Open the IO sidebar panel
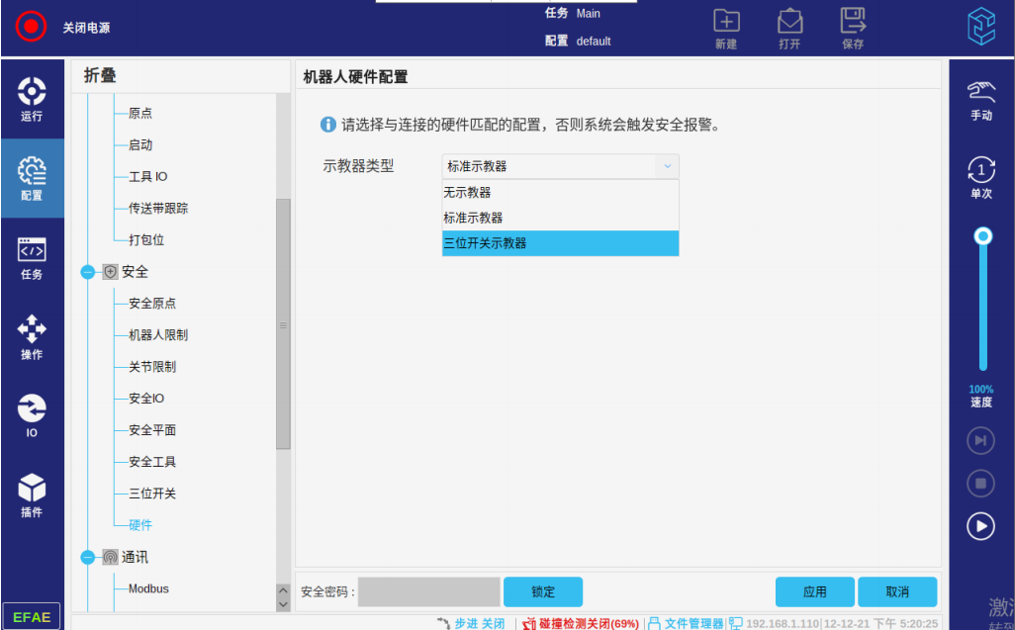This screenshot has height=630, width=1015. [32, 415]
